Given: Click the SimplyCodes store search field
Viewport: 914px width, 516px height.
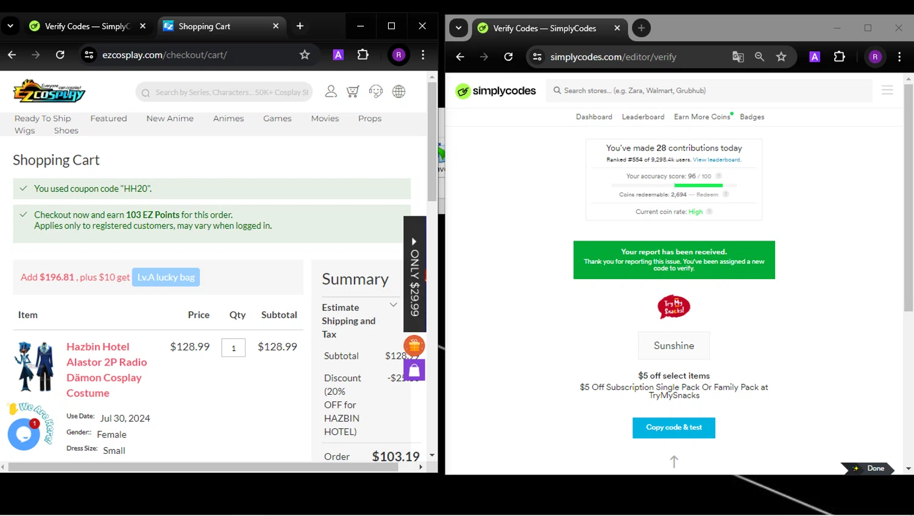Looking at the screenshot, I should point(709,90).
